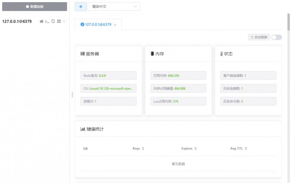Screen dimensions: 292x185
Task: Click the 历史命令数 3 field
Action: pos(248,101)
